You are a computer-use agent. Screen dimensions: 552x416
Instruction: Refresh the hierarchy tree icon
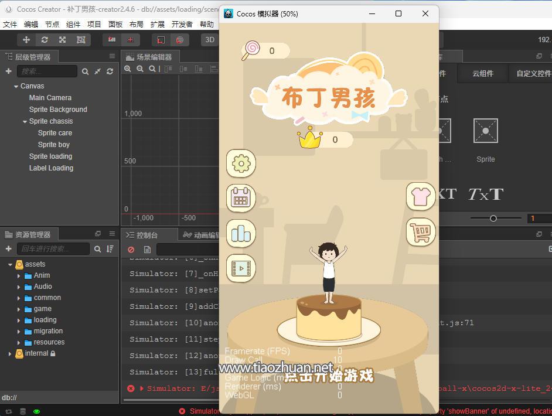point(110,71)
